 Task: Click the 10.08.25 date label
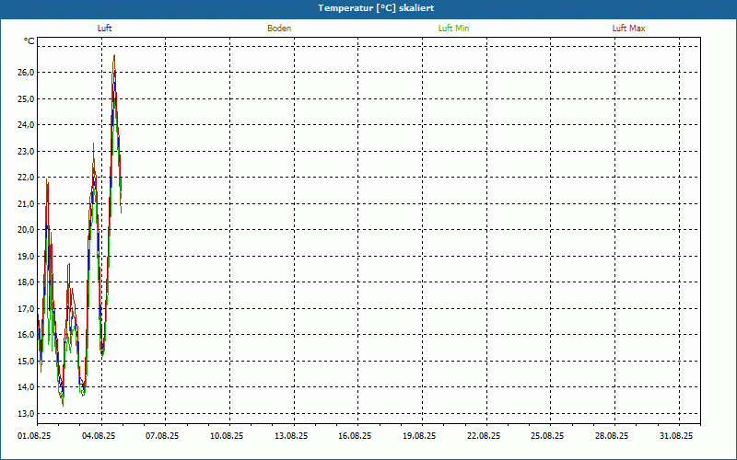pos(227,436)
